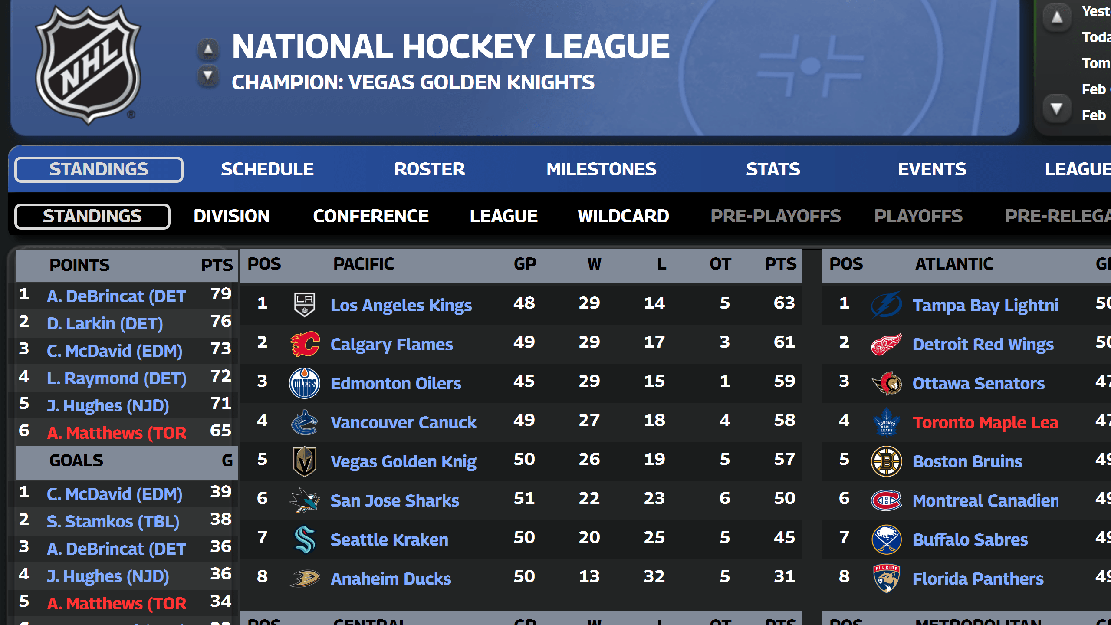Click the Vegas Golden Knights logo
Image resolution: width=1111 pixels, height=625 pixels.
click(305, 461)
